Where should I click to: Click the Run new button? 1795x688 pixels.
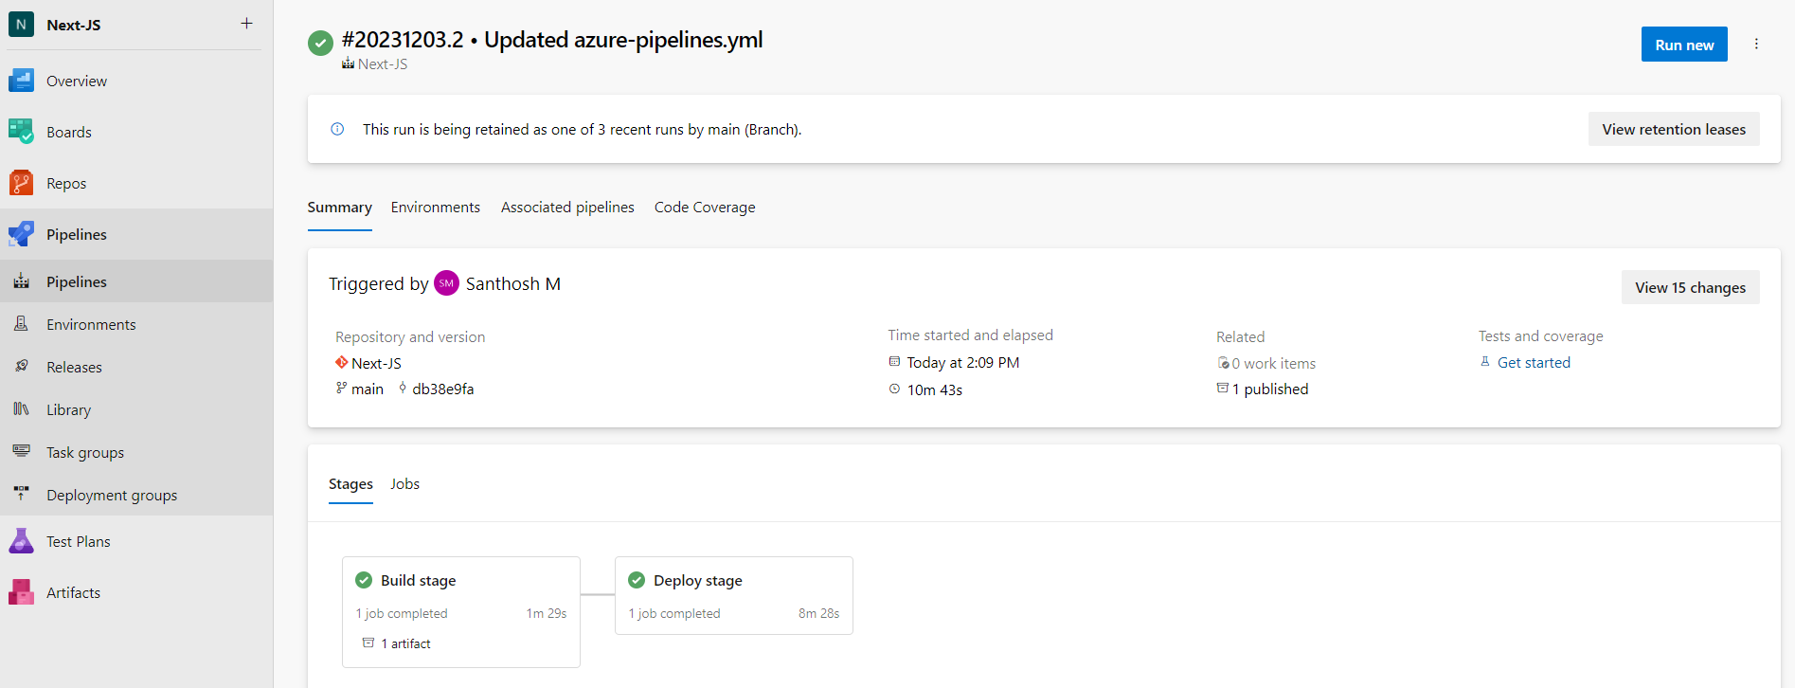1684,45
